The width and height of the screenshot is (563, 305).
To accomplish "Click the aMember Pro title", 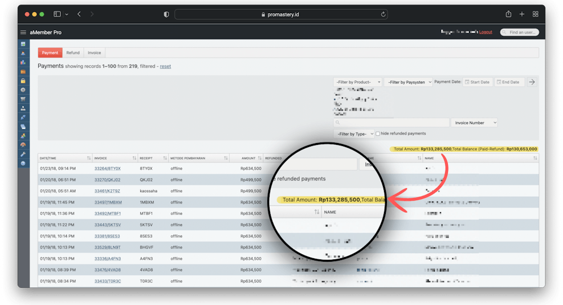I will (x=46, y=32).
